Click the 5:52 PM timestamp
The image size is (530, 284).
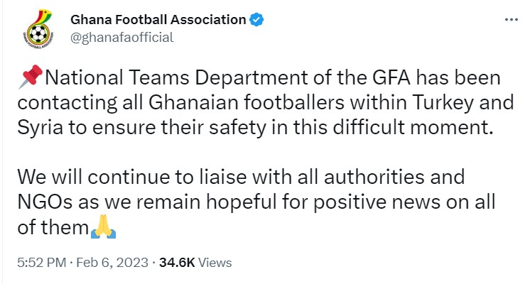click(x=42, y=263)
